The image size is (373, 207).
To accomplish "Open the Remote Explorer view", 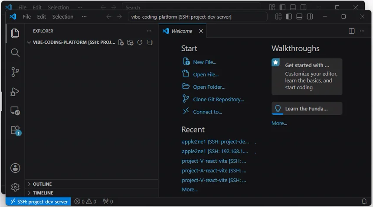I will pos(15,111).
